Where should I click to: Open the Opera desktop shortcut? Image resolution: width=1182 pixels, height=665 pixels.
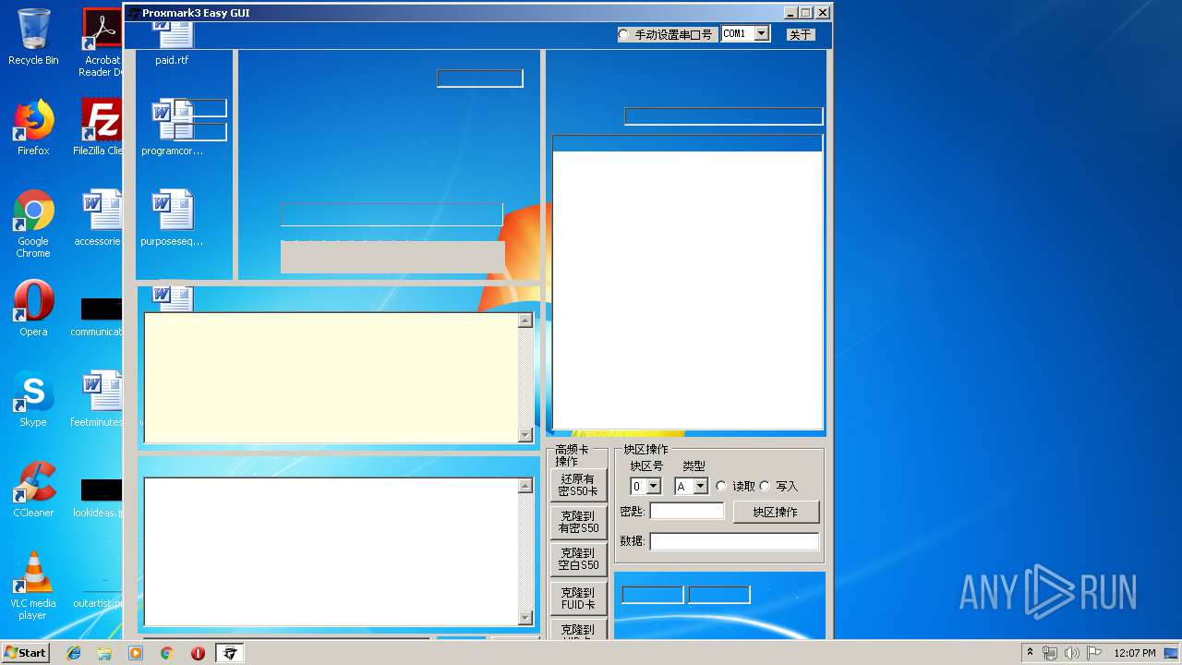coord(33,308)
